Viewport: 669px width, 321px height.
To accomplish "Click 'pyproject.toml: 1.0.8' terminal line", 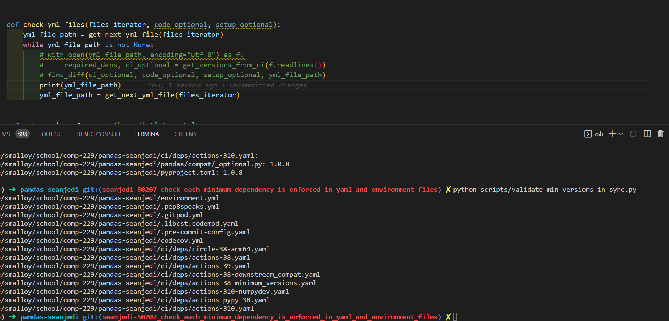I will coord(121,173).
